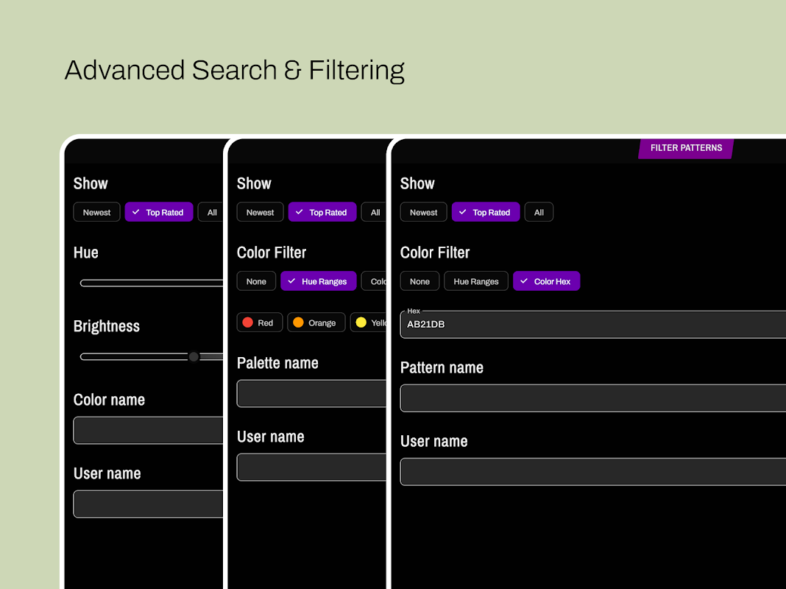The height and width of the screenshot is (589, 786).
Task: Select None in the middle panel Color Filter
Action: tap(256, 281)
